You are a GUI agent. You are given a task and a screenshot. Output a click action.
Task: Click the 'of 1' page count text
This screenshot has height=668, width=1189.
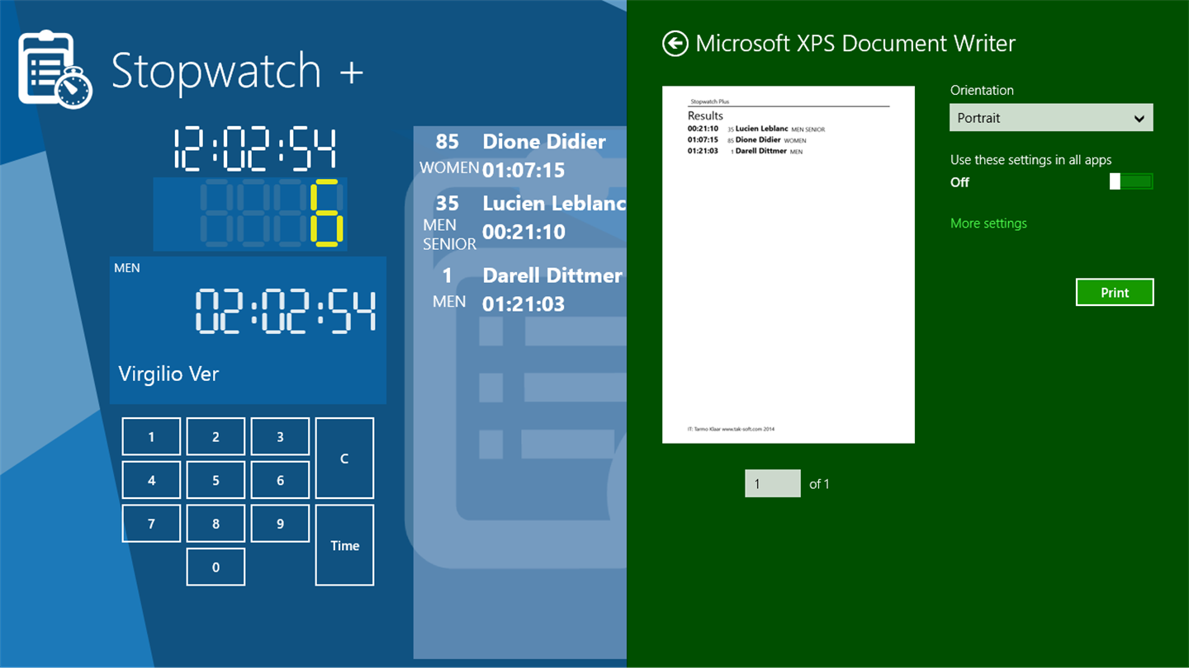(x=819, y=484)
